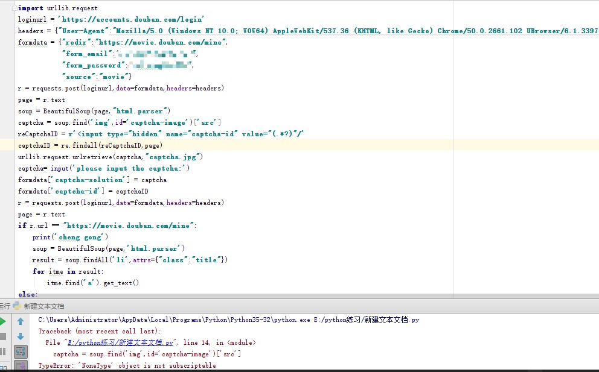The width and height of the screenshot is (599, 372).
Task: Click the print('cheng gong') statement
Action: click(70, 237)
